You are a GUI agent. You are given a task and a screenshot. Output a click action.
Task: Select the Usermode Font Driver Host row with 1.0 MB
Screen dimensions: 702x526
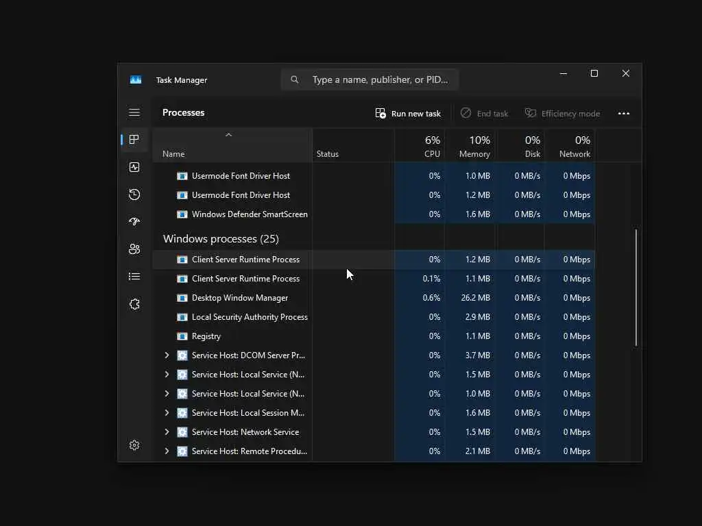click(x=374, y=176)
